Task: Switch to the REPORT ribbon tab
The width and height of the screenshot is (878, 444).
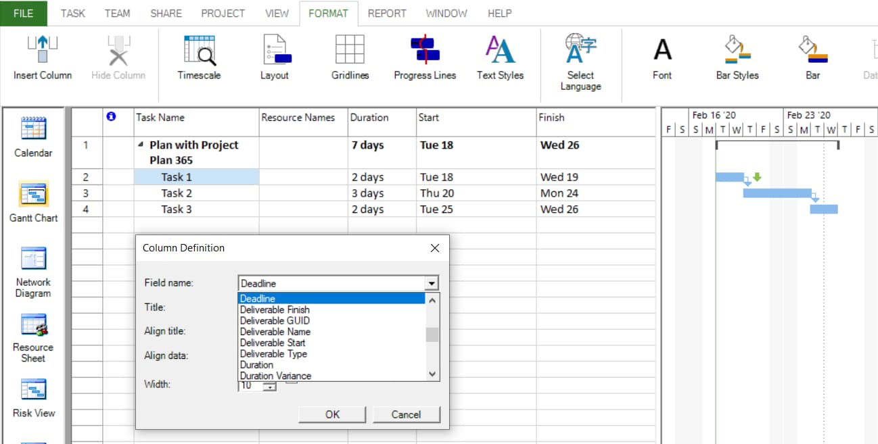Action: [x=387, y=13]
